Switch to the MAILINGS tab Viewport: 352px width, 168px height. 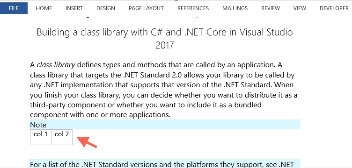click(x=235, y=8)
